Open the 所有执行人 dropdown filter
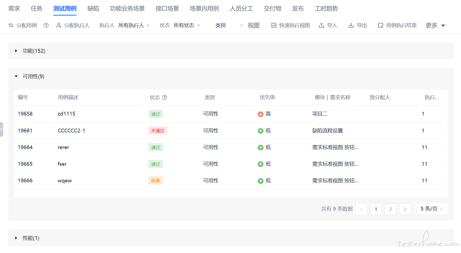The height and width of the screenshot is (253, 461). click(134, 26)
